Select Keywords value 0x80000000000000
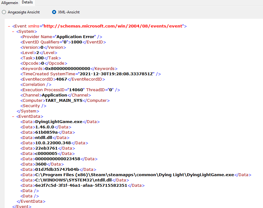Viewport: 263px width, 208px height. pos(68,69)
